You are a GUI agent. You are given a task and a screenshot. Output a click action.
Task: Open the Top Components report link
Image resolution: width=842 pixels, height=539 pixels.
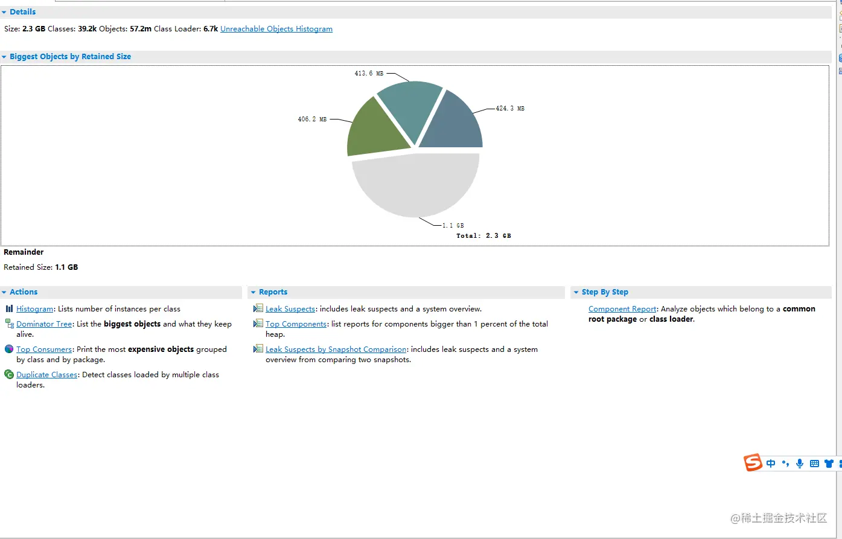[x=296, y=324]
